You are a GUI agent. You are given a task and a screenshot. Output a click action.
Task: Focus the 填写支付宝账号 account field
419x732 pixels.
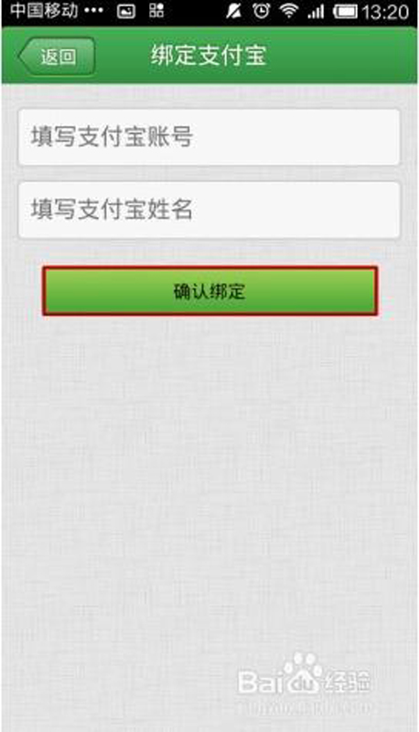(x=209, y=136)
